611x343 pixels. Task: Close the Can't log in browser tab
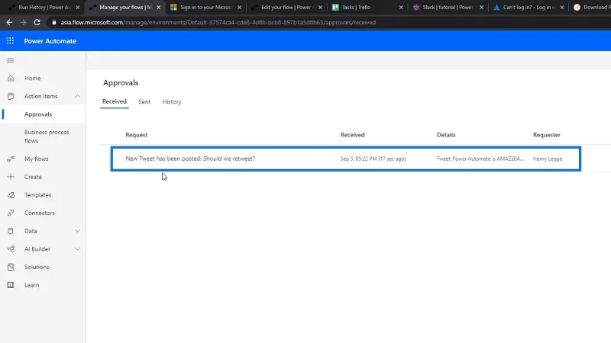pos(562,8)
